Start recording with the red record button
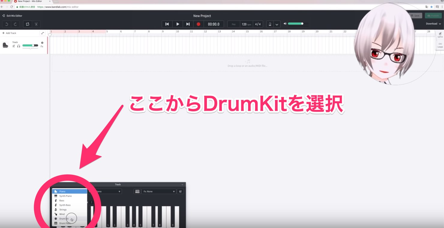Image resolution: width=444 pixels, height=228 pixels. click(198, 24)
